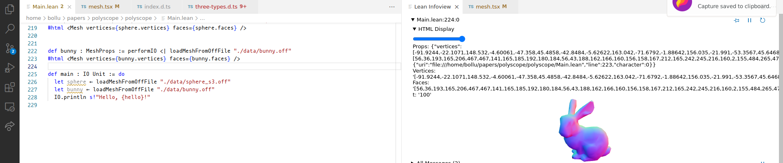
Task: Click the '#html <Mesh vertices={sphere.vertices}' line
Action: click(147, 28)
